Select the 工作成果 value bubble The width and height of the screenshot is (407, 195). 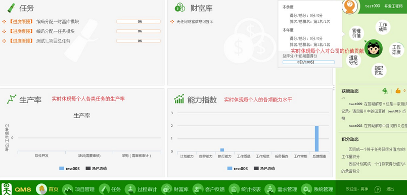click(383, 27)
